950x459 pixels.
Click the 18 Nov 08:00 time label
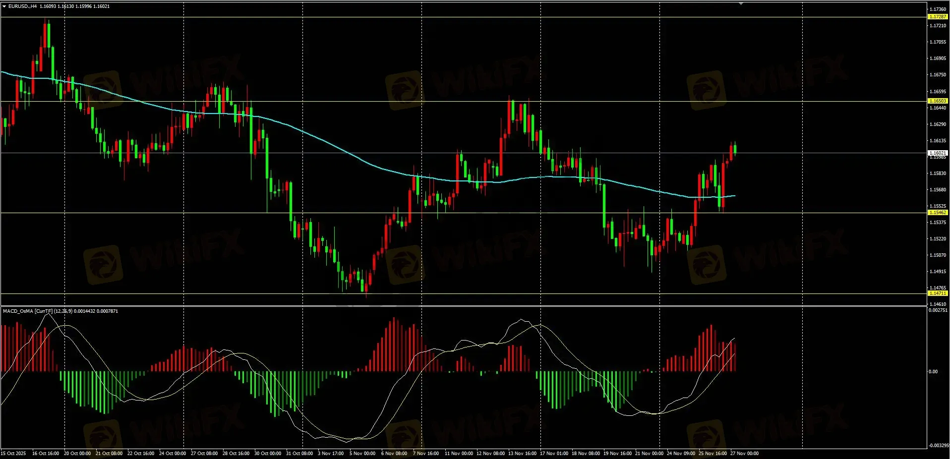[x=586, y=454]
